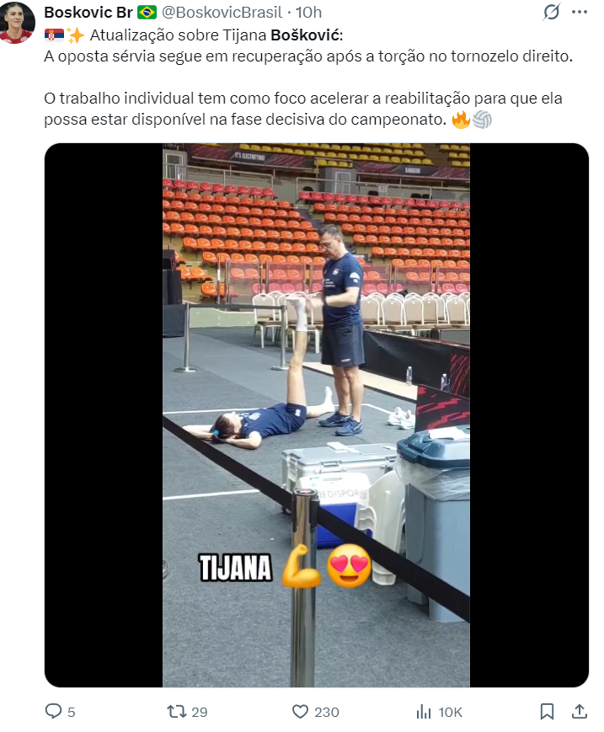This screenshot has height=732, width=604.
Task: Click the 10h timestamp link
Action: tap(308, 12)
